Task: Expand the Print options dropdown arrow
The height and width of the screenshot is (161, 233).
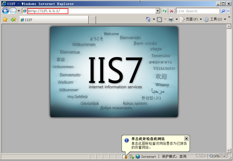Action: tap(177, 19)
